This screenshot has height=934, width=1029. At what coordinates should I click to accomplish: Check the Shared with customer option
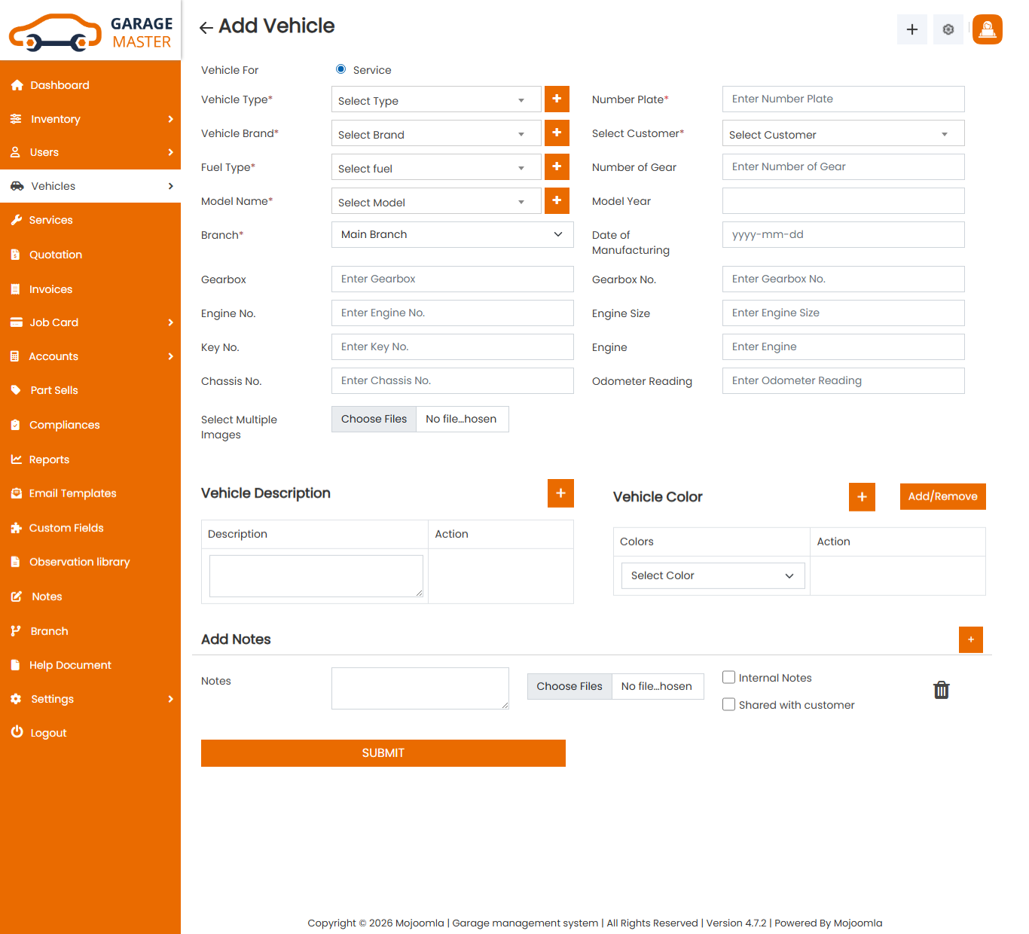(728, 704)
